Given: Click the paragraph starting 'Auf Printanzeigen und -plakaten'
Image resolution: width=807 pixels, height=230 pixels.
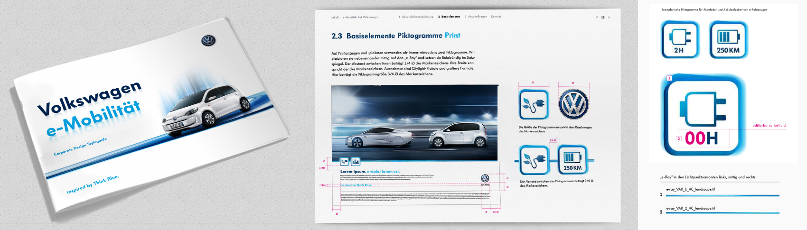Looking at the screenshot, I should (x=403, y=63).
